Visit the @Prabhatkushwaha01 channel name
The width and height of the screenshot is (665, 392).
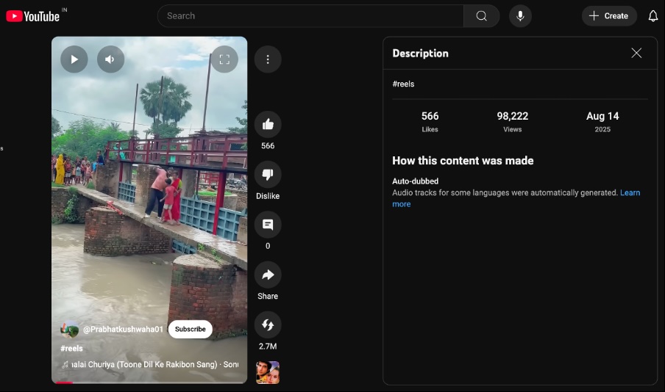pyautogui.click(x=123, y=330)
